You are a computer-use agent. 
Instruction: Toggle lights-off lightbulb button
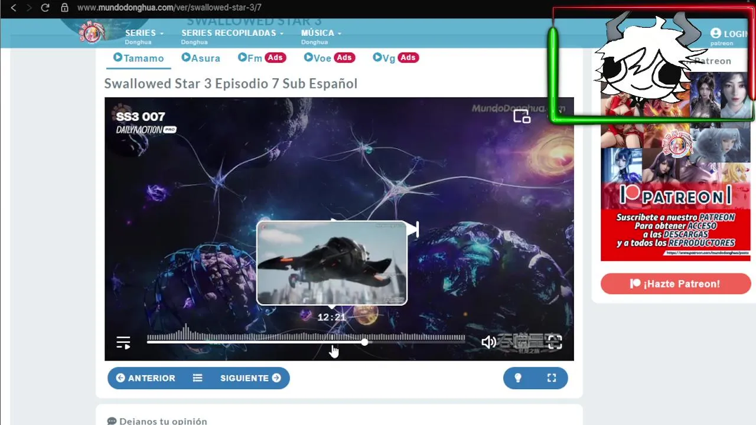518,378
